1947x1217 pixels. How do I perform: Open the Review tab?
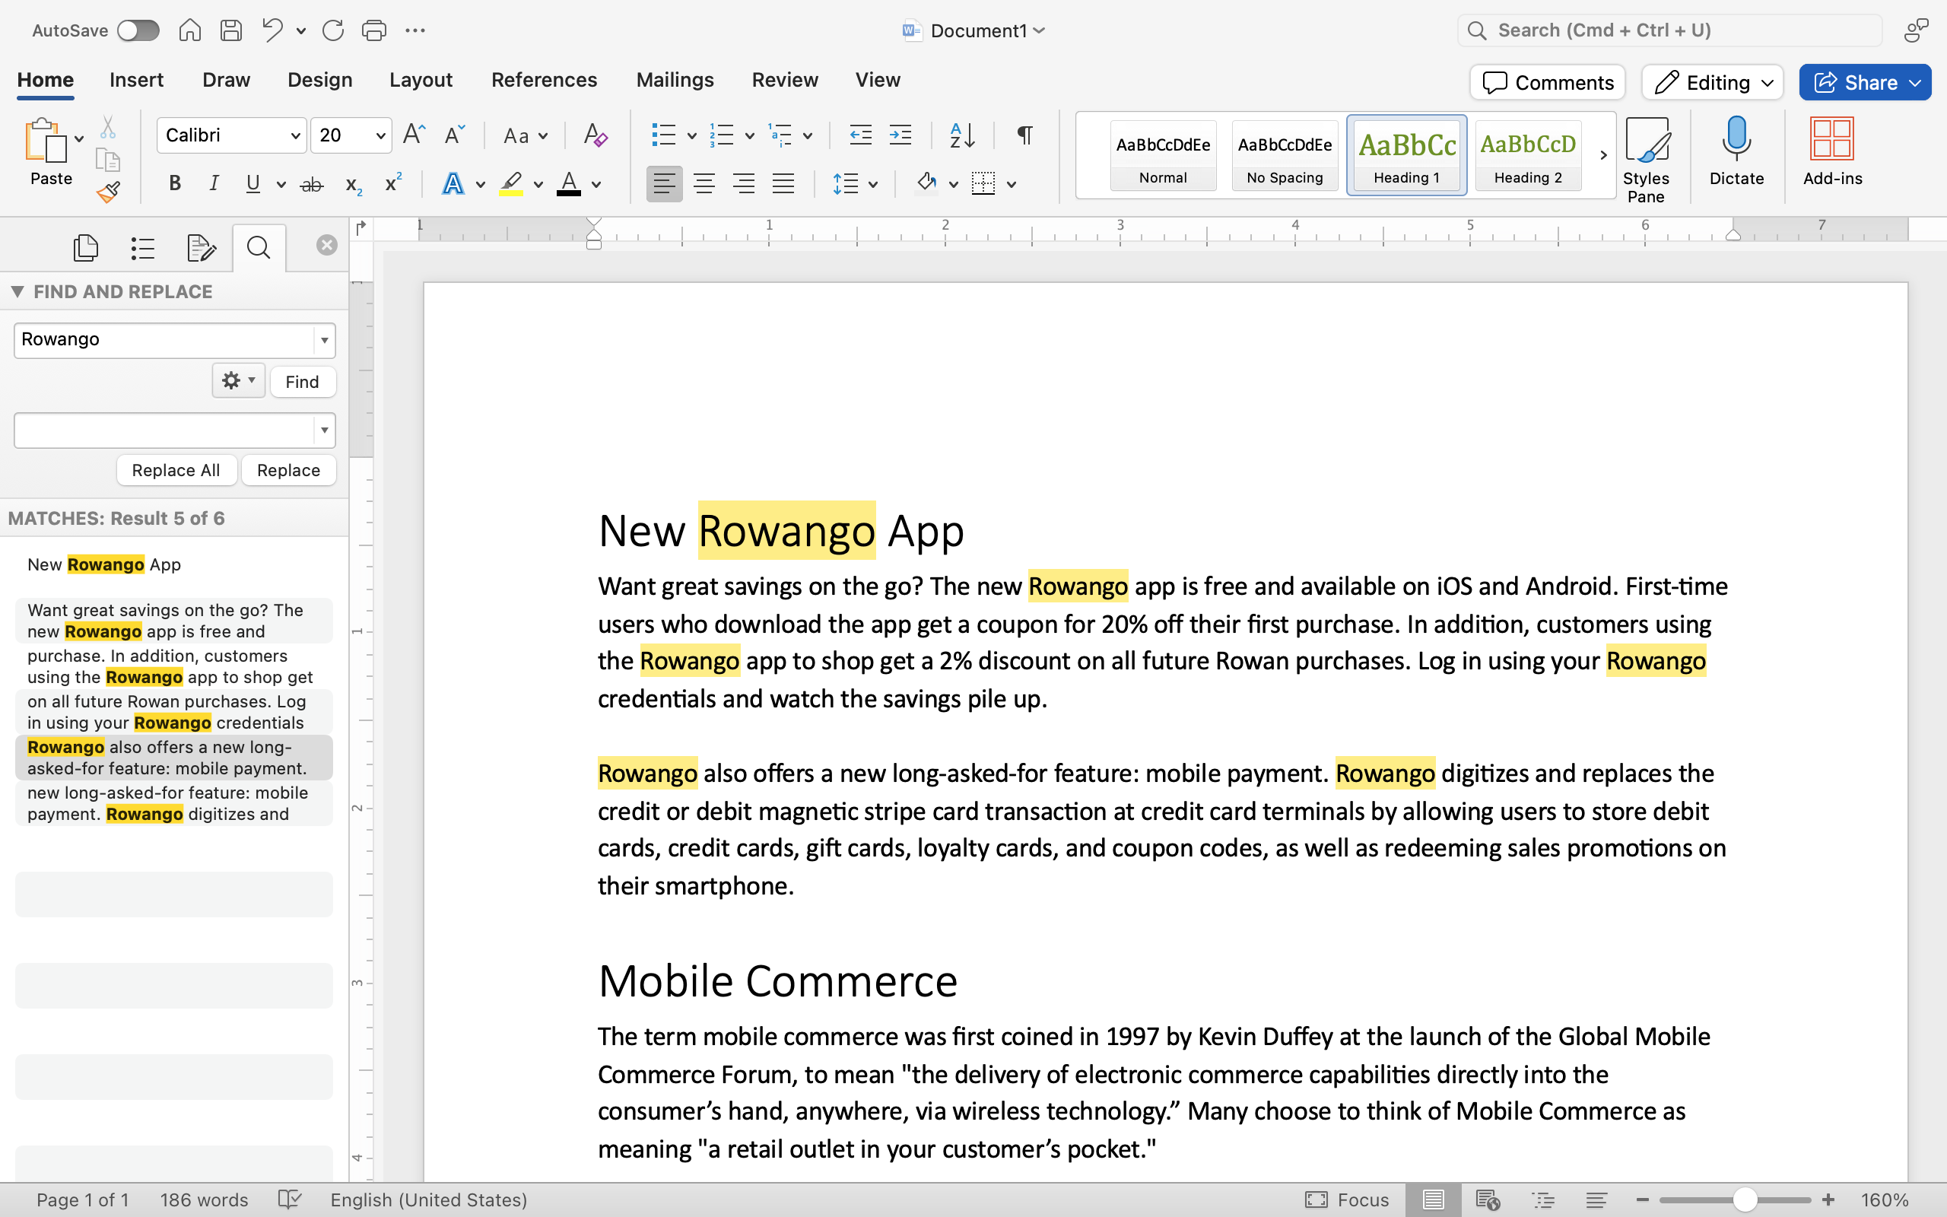(x=784, y=80)
